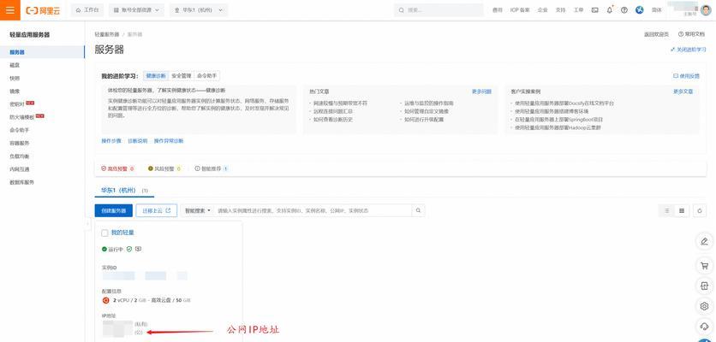
Task: Open the 操作异常诊断 link
Action: [169, 141]
